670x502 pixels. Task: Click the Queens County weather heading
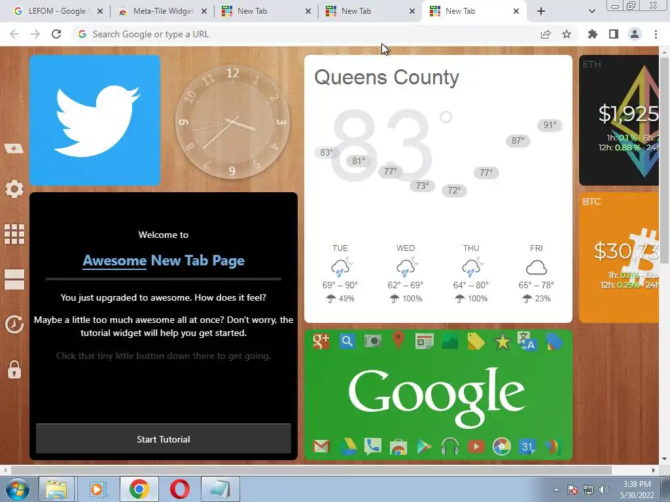[387, 78]
